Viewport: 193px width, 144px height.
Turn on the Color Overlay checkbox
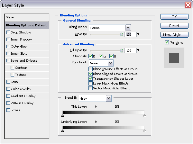pyautogui.click(x=8, y=89)
